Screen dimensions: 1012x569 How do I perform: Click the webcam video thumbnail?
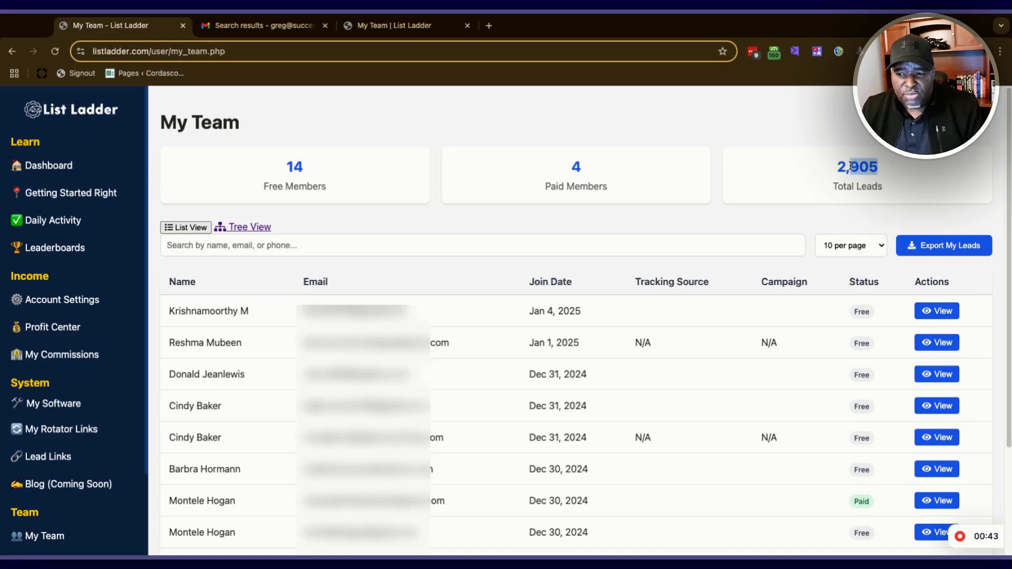pos(926,86)
